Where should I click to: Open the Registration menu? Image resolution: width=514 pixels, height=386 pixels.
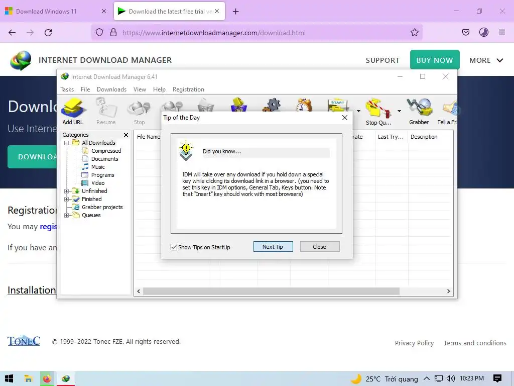[189, 89]
